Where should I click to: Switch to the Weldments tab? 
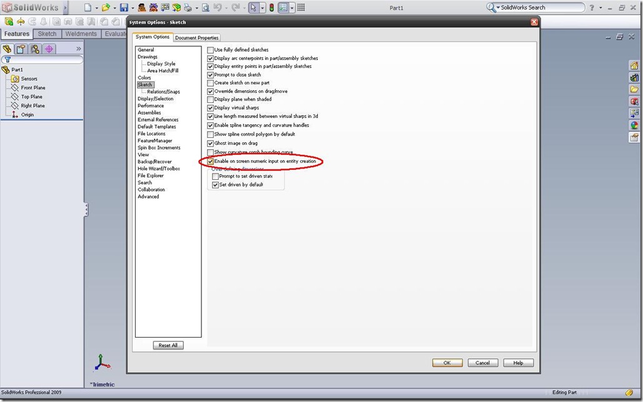[x=81, y=34]
